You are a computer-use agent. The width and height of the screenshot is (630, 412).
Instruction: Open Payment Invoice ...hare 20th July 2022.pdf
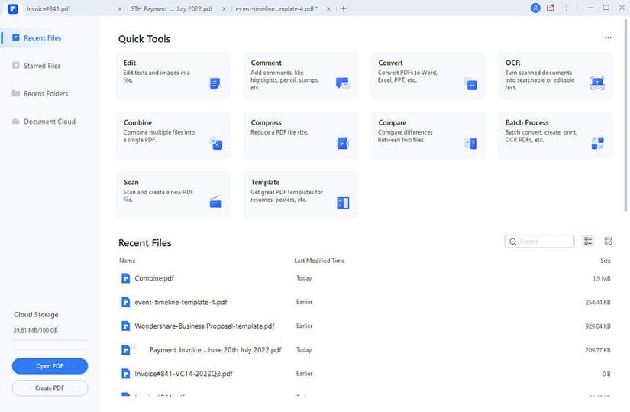[x=215, y=350]
